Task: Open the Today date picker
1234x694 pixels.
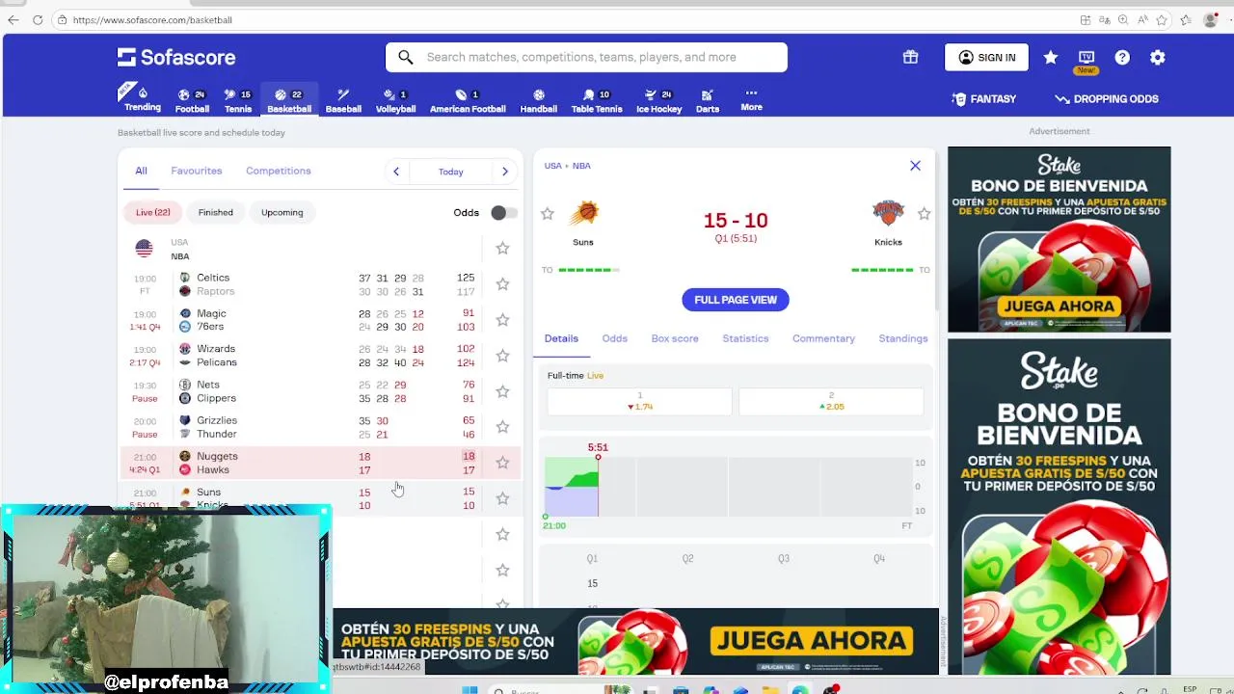Action: 450,172
